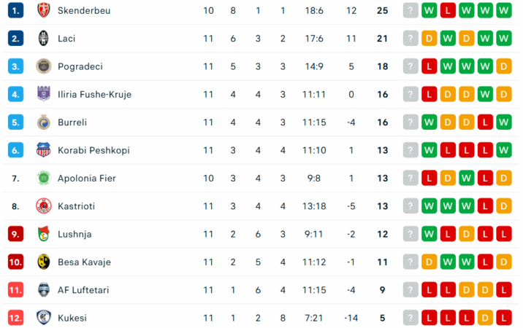The image size is (523, 328).
Task: Click the Skenderbeu club crest icon
Action: [43, 10]
